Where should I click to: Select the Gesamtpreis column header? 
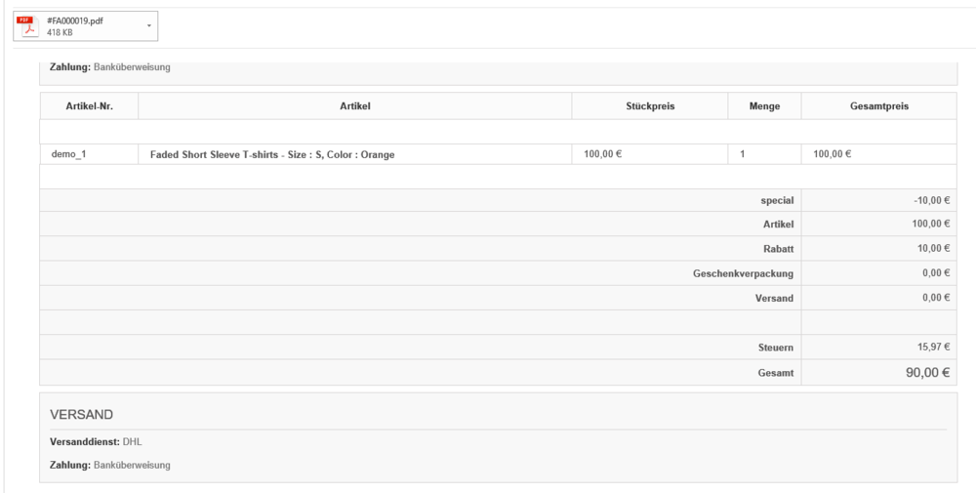click(879, 106)
